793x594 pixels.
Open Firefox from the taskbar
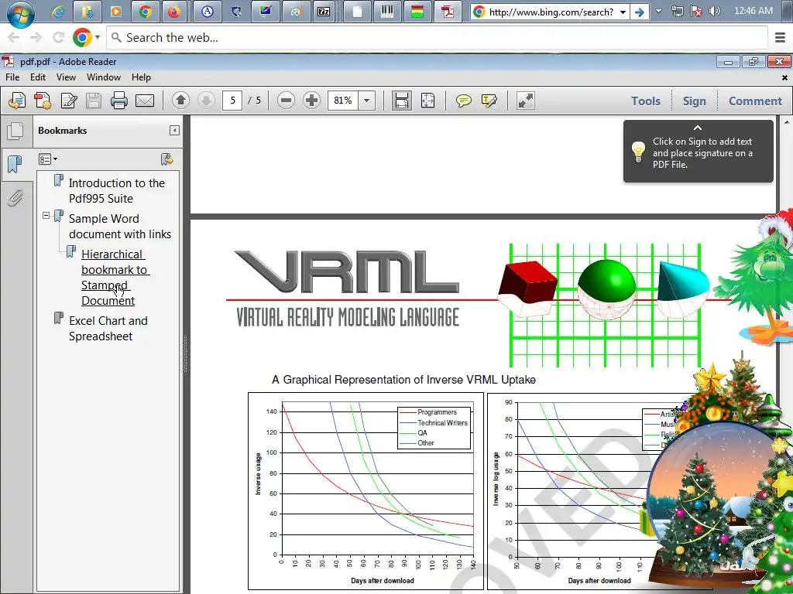tap(174, 12)
